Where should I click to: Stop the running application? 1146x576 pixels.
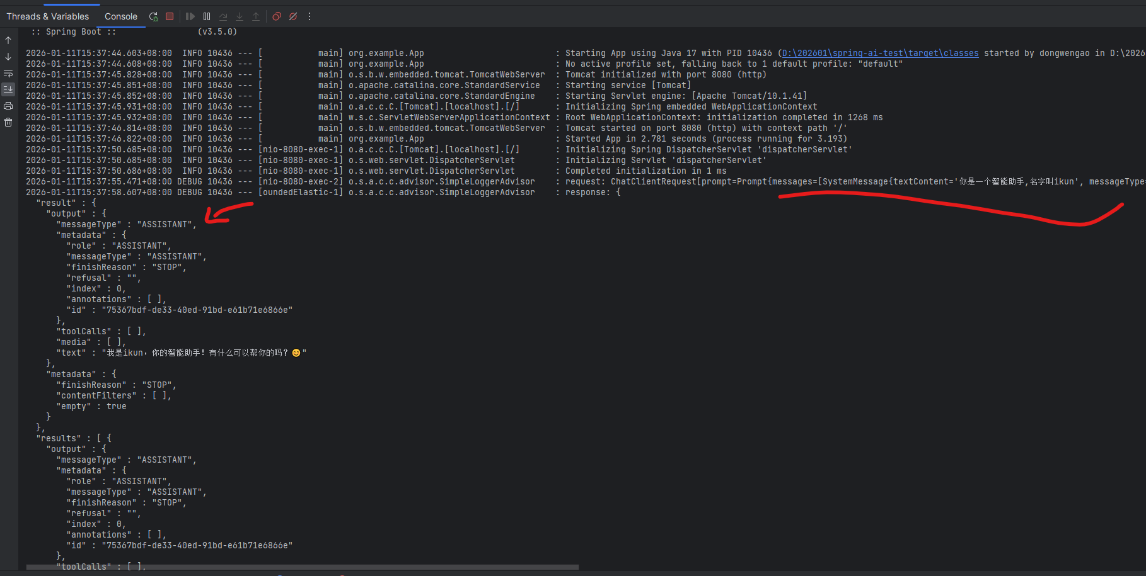[x=170, y=16]
